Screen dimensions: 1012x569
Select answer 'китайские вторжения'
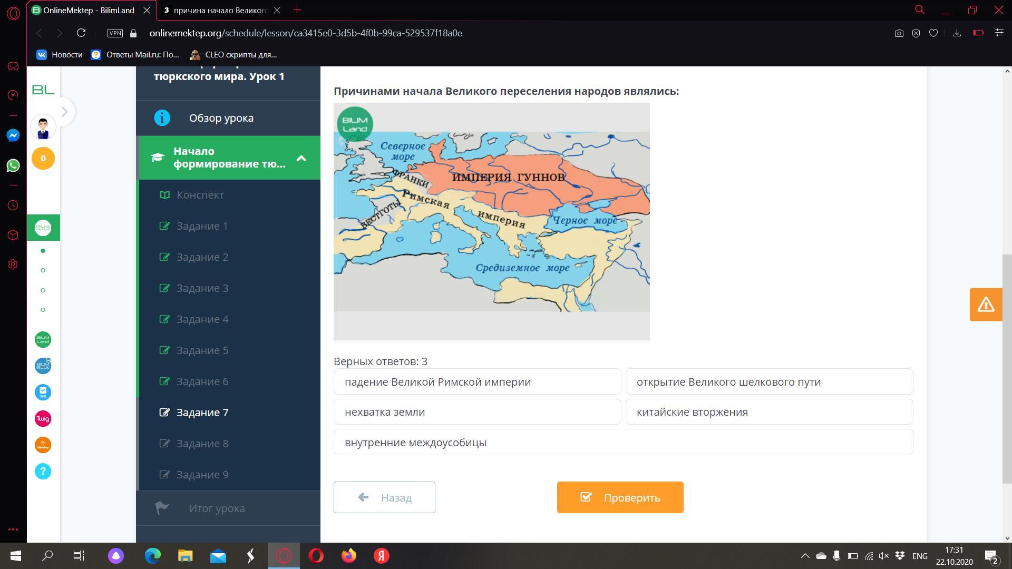click(768, 412)
